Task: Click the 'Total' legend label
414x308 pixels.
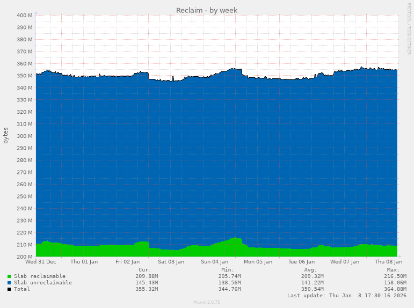Action: [x=22, y=289]
